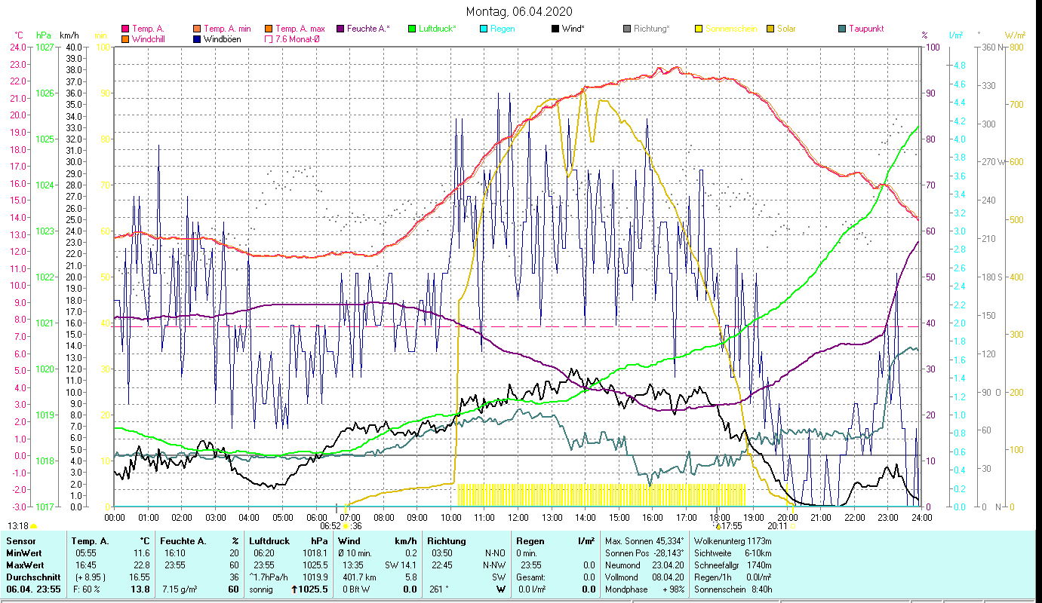This screenshot has height=603, width=1042.
Task: Click the date title Montag, 06.04.2020
Action: [519, 11]
